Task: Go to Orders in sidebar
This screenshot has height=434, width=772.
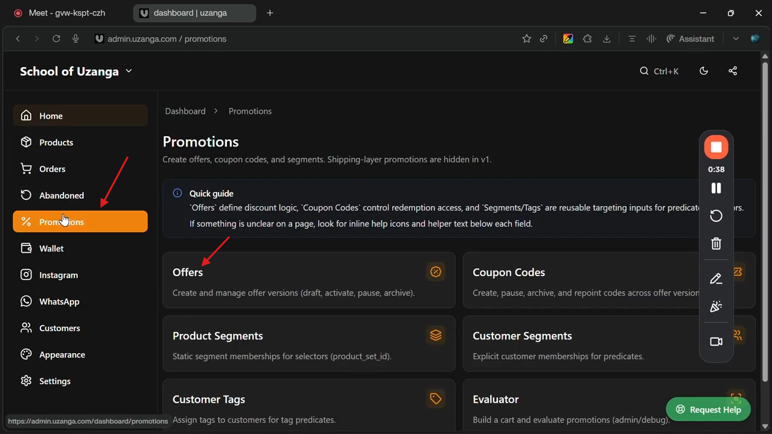Action: (80, 169)
